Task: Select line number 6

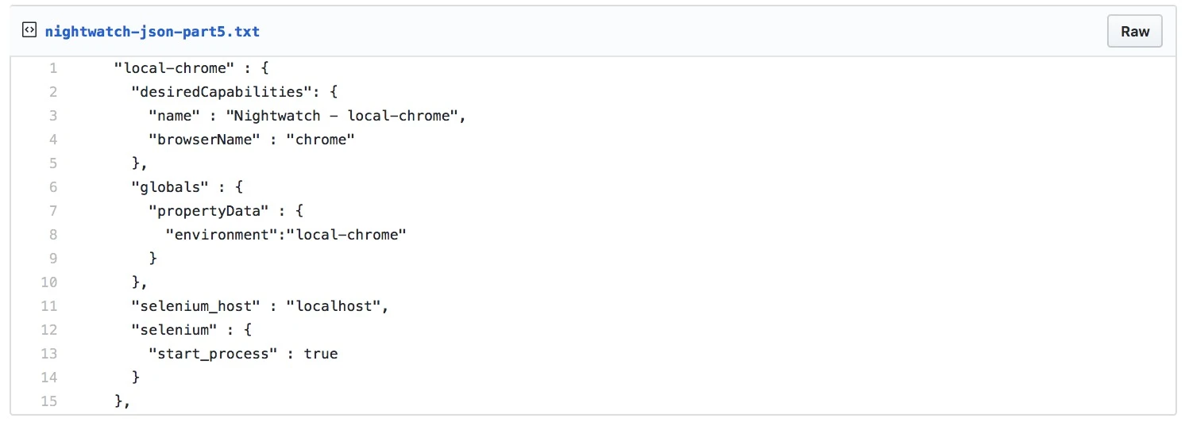Action: coord(52,187)
